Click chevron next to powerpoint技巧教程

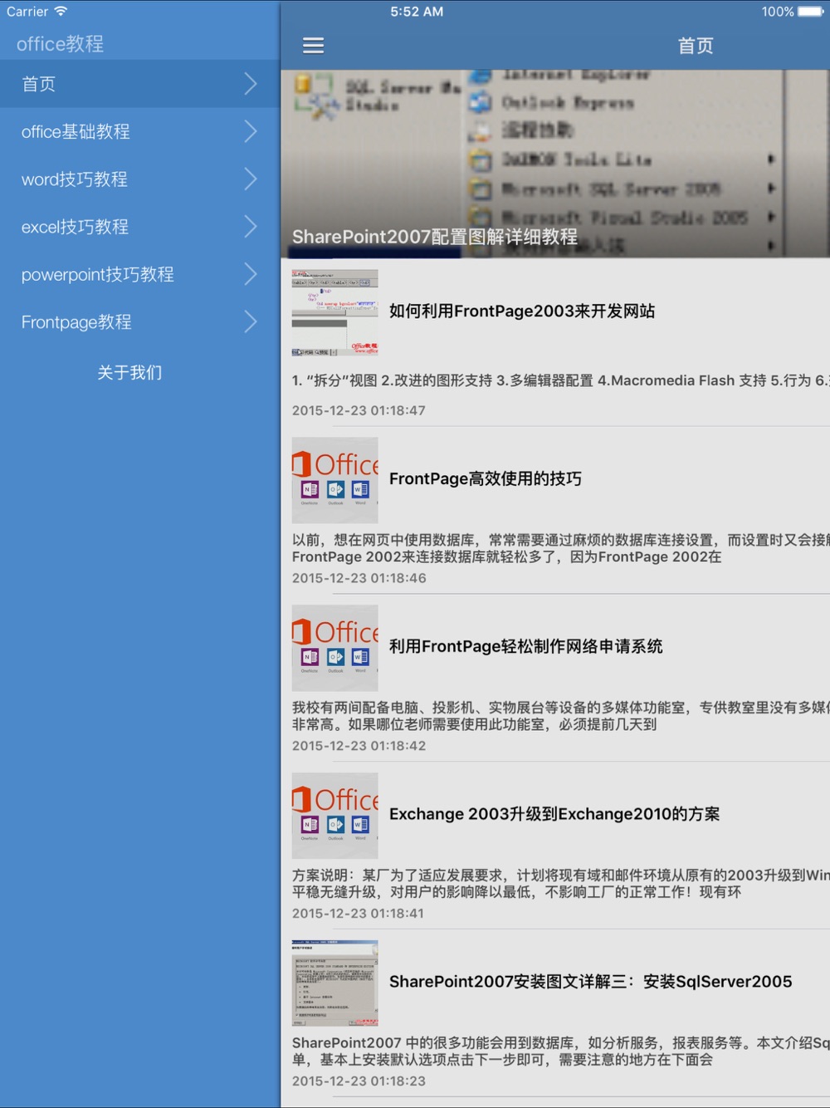(251, 274)
